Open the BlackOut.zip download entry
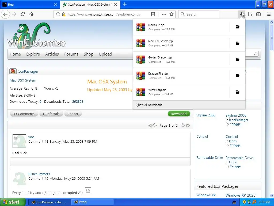Viewport: 274px width, 206px height. point(181,27)
